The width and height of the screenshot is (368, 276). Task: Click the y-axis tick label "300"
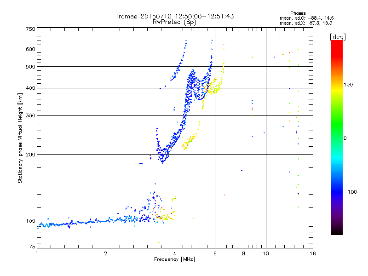30,115
